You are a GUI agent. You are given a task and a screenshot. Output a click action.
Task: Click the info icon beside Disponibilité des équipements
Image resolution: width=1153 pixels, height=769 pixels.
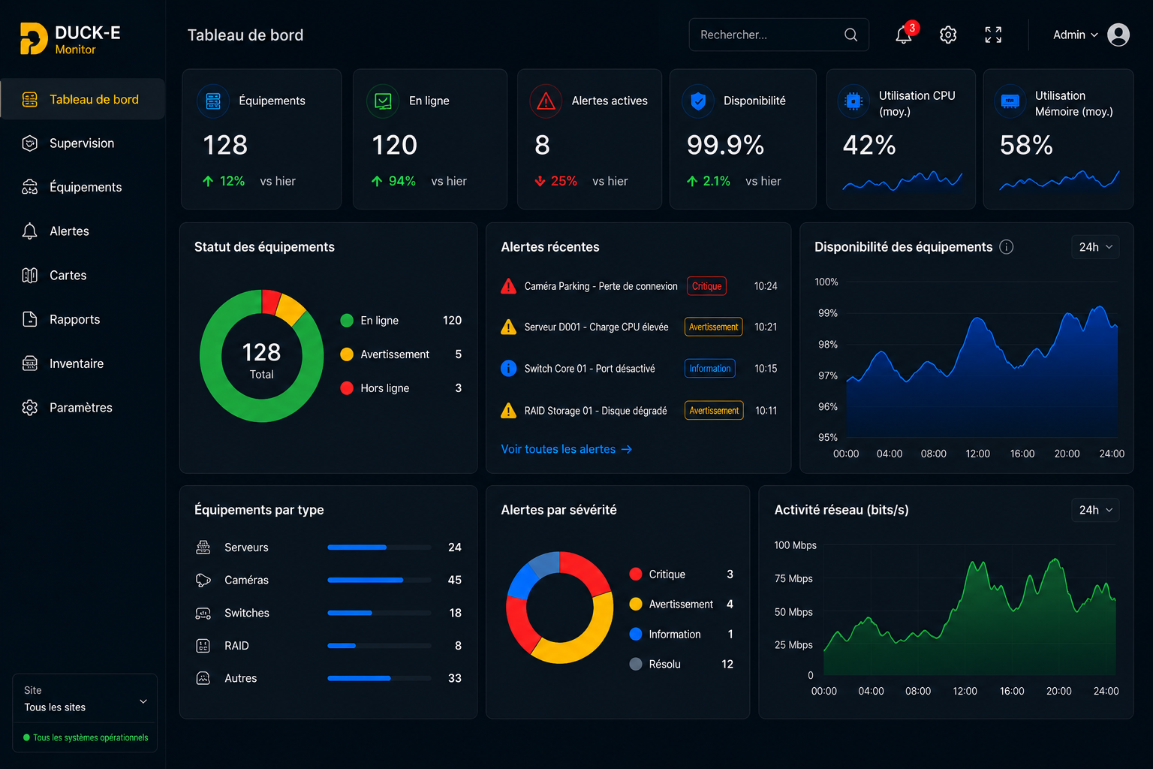[x=1007, y=247]
